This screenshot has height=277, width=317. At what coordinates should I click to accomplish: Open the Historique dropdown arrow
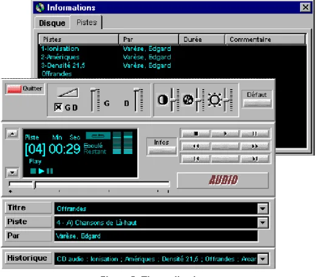coord(263,259)
